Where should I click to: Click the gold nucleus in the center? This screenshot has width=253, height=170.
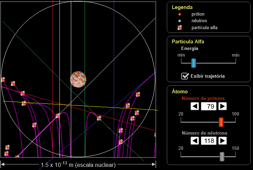pyautogui.click(x=78, y=79)
